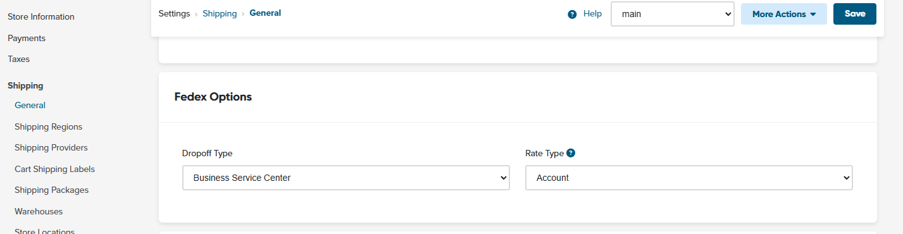903x234 pixels.
Task: Click the Help question mark icon
Action: point(572,14)
